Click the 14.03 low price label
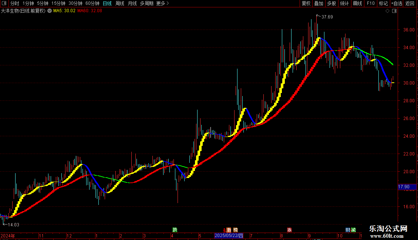 13,225
